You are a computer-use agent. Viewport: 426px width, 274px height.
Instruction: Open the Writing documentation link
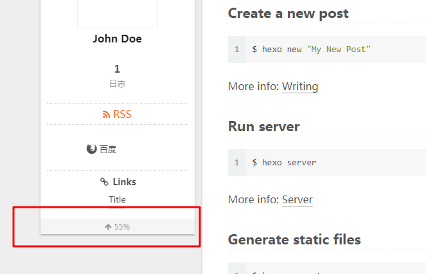tap(300, 86)
